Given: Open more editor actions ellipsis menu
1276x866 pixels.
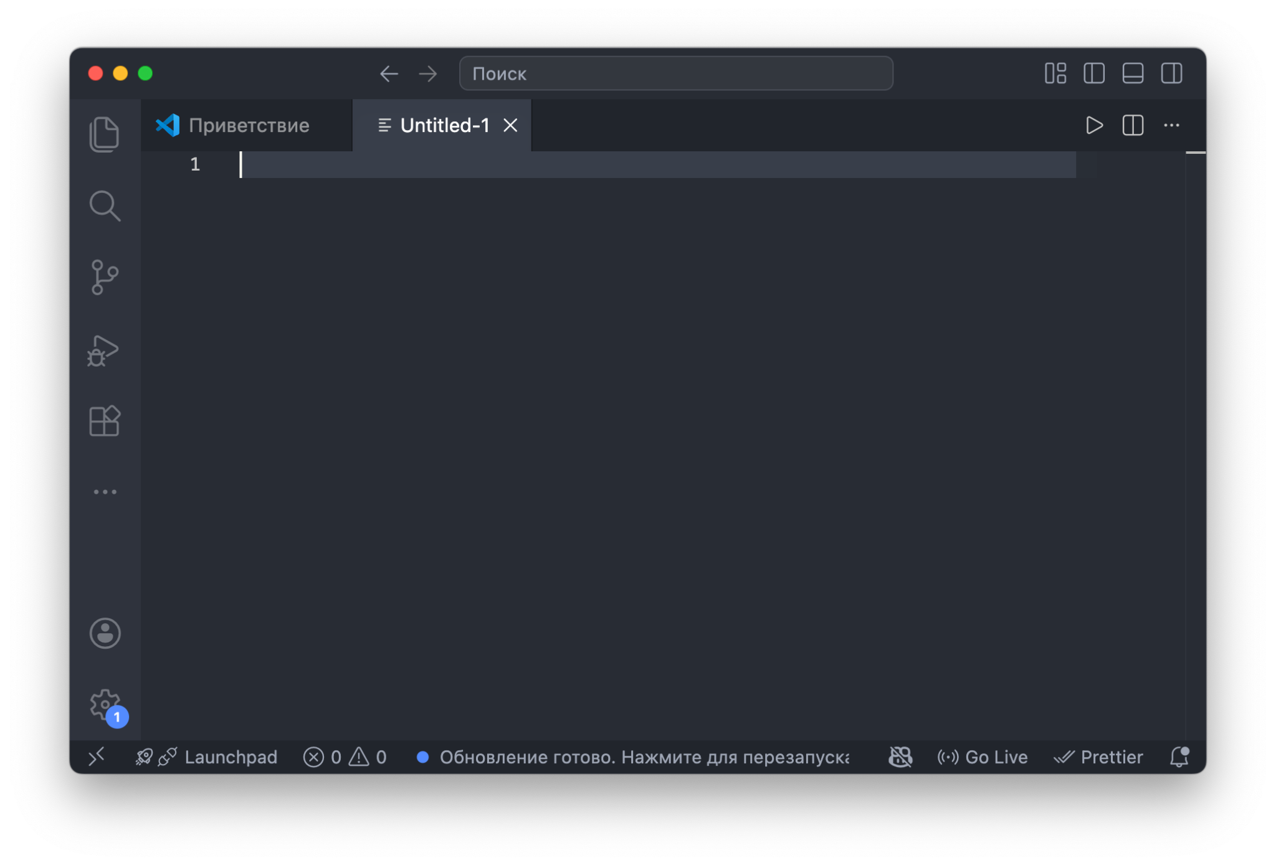Looking at the screenshot, I should pyautogui.click(x=1173, y=125).
